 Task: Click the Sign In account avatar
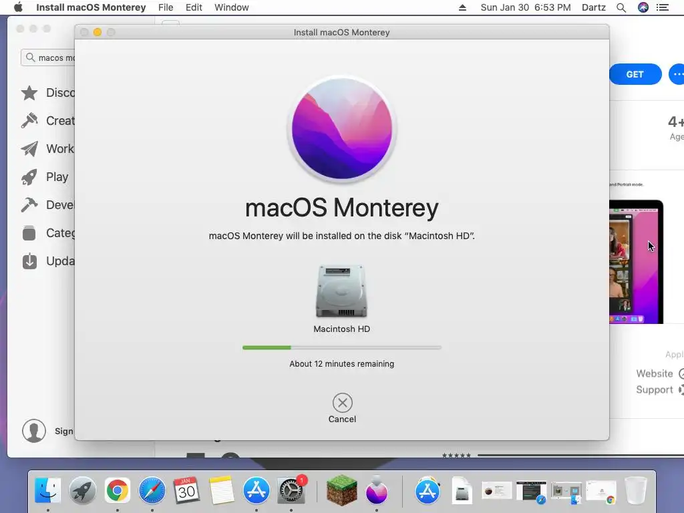34,431
